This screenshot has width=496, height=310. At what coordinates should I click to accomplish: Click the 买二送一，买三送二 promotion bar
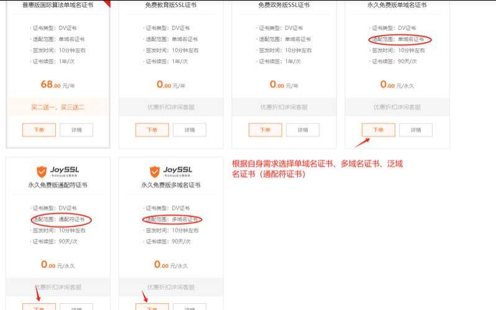58,107
